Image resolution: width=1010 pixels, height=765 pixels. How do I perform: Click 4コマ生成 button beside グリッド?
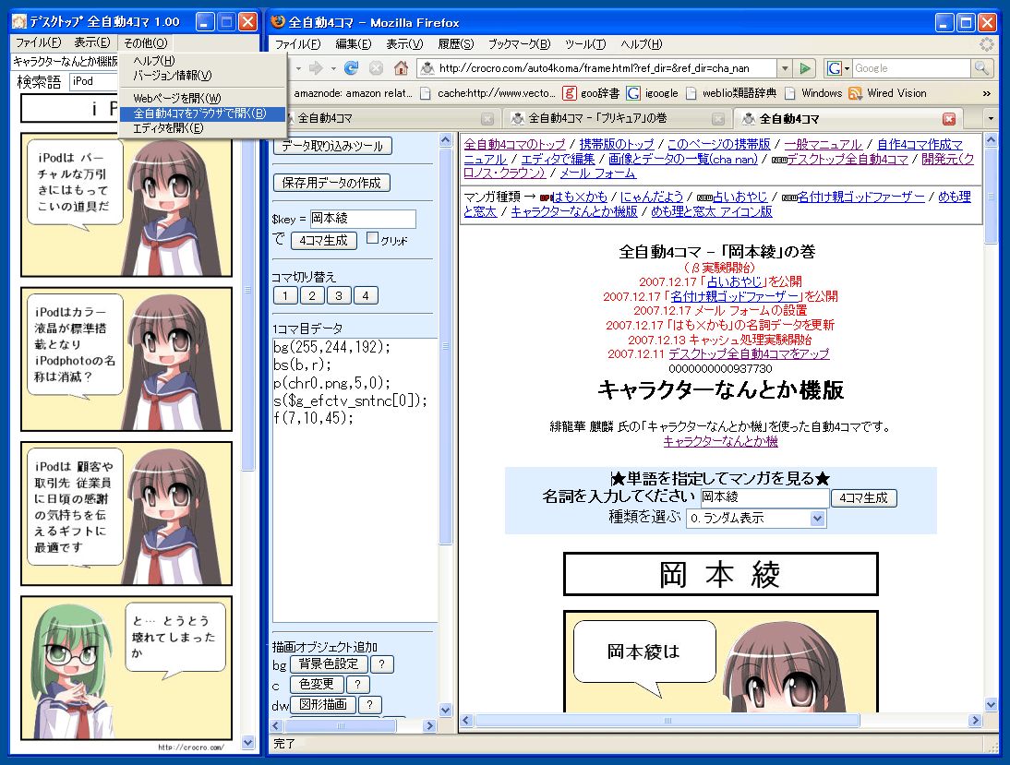pyautogui.click(x=324, y=241)
